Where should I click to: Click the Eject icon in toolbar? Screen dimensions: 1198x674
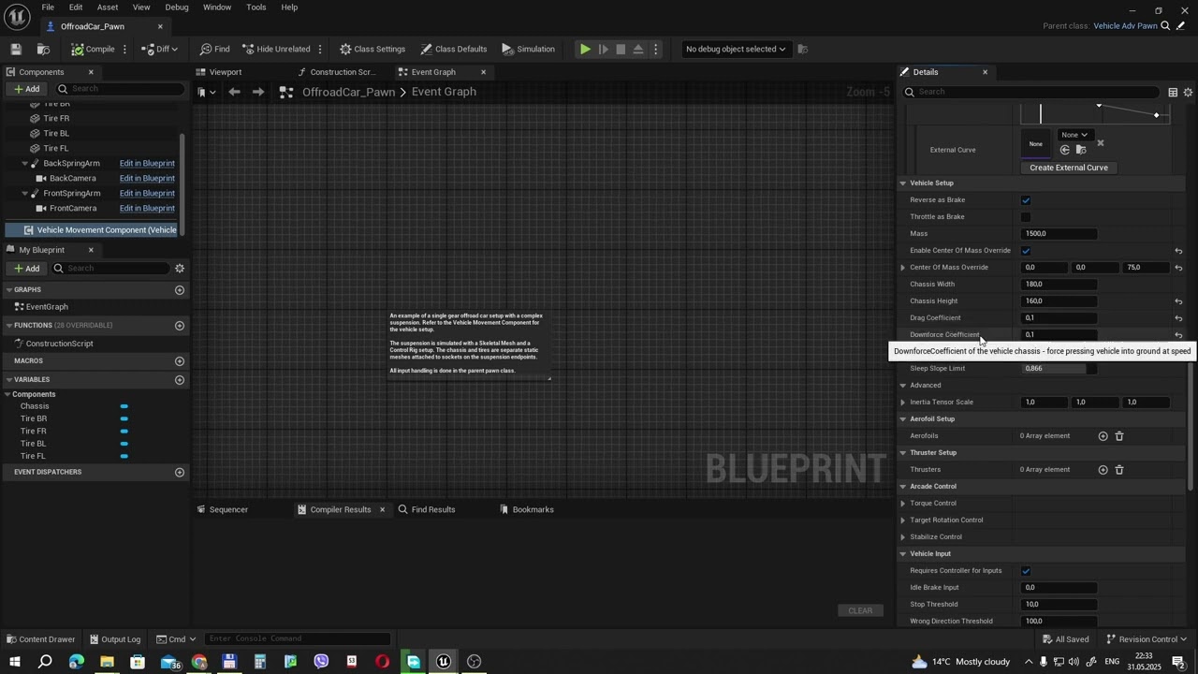(x=638, y=49)
